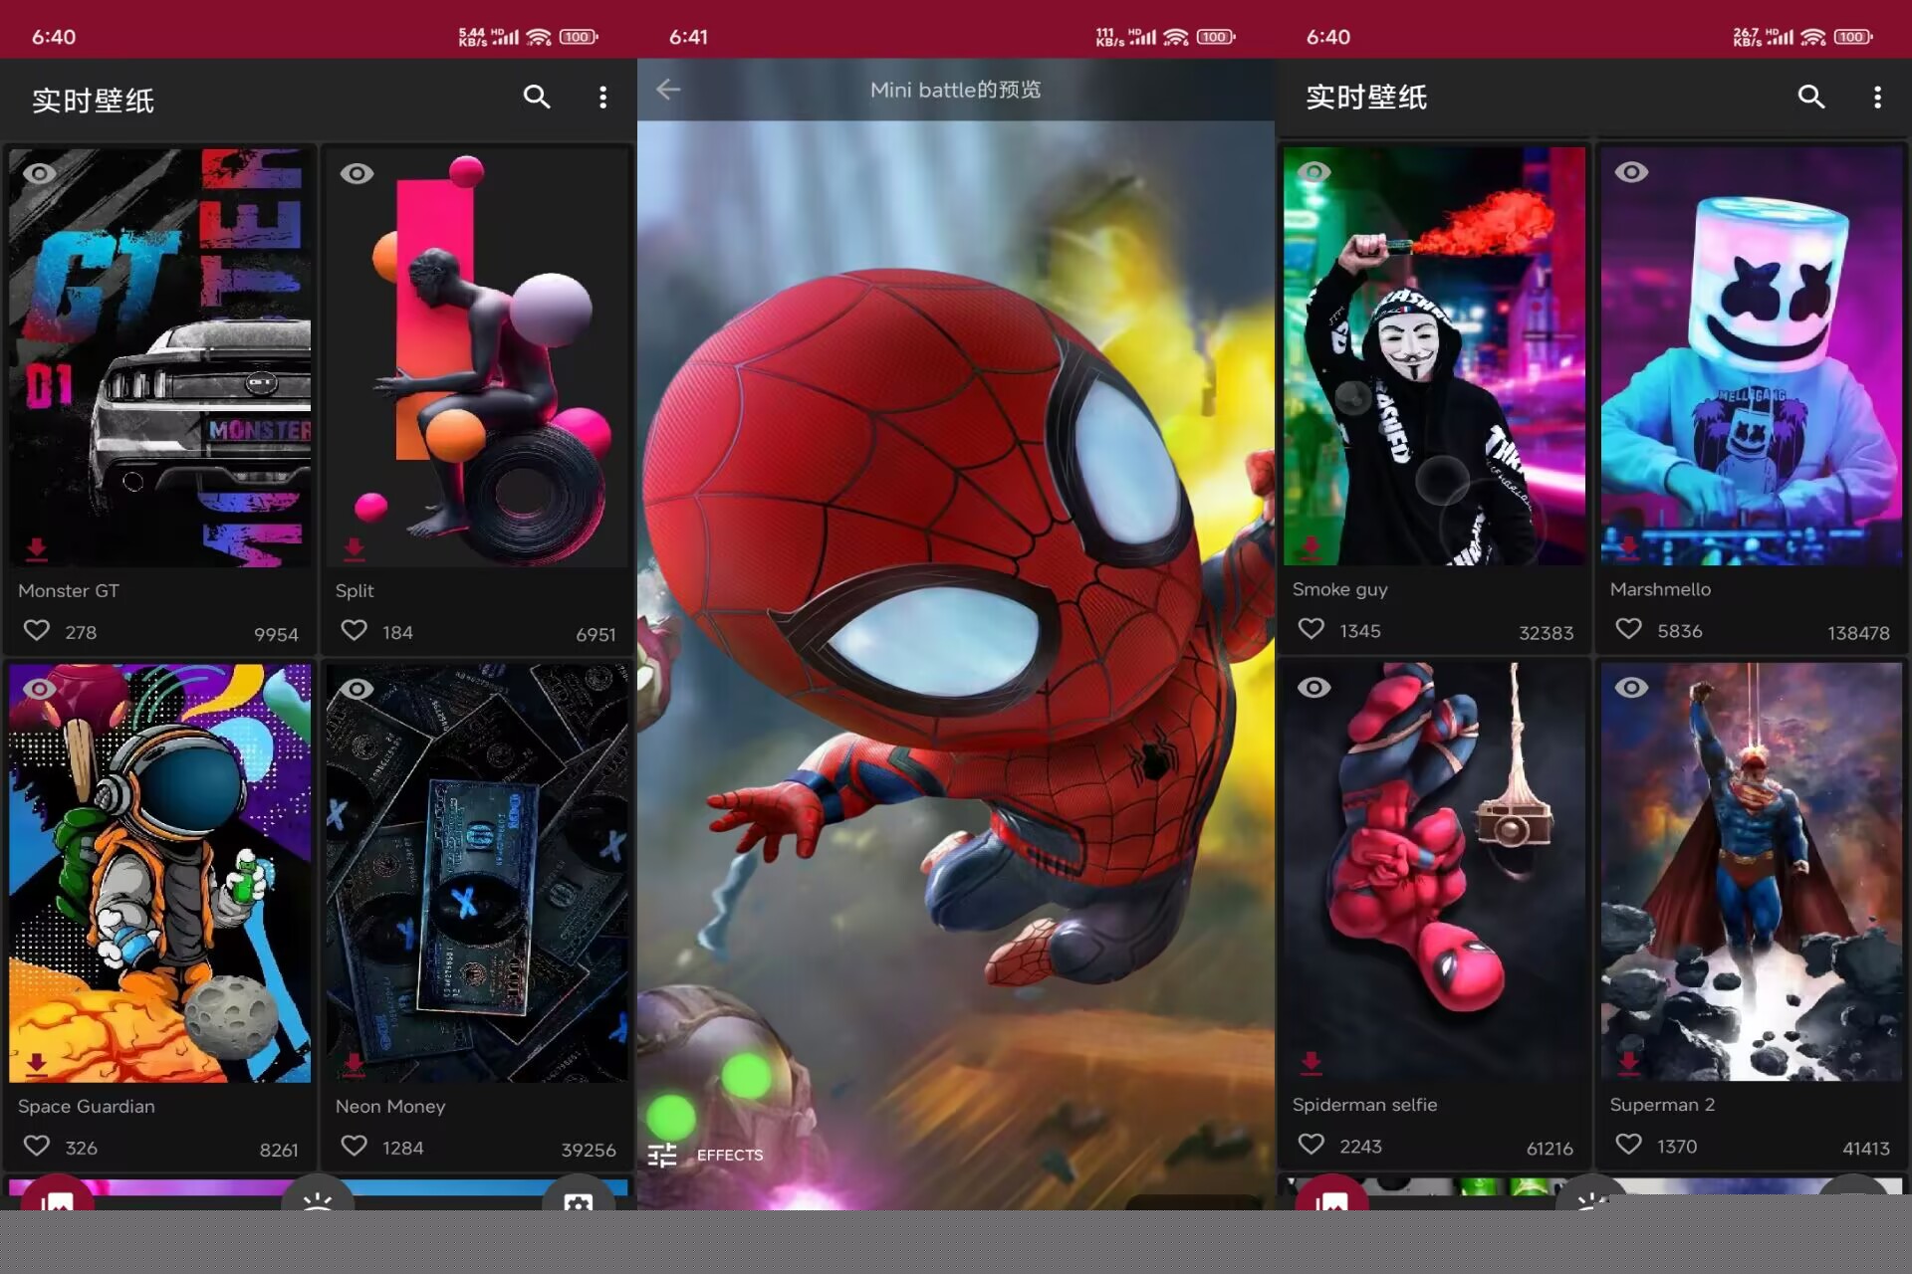Like the Superman 2 wallpaper
The height and width of the screenshot is (1274, 1912).
pos(1629,1145)
